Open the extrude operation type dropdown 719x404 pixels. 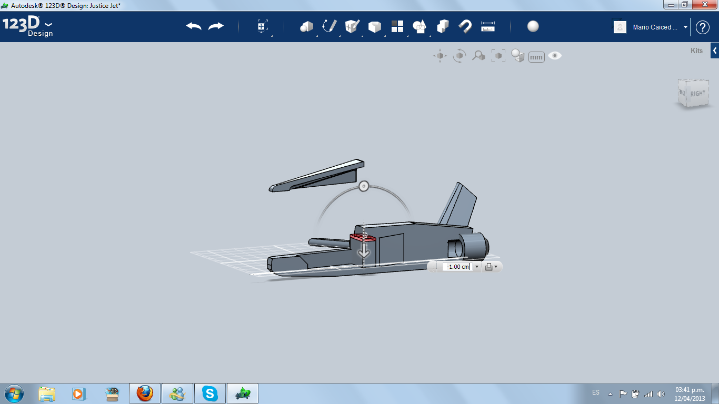coord(491,267)
